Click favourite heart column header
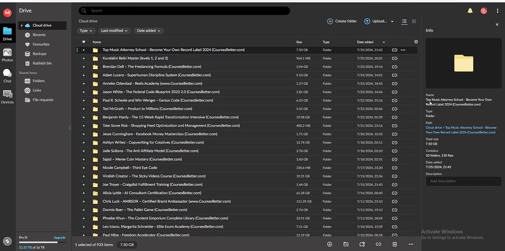 click(x=83, y=42)
